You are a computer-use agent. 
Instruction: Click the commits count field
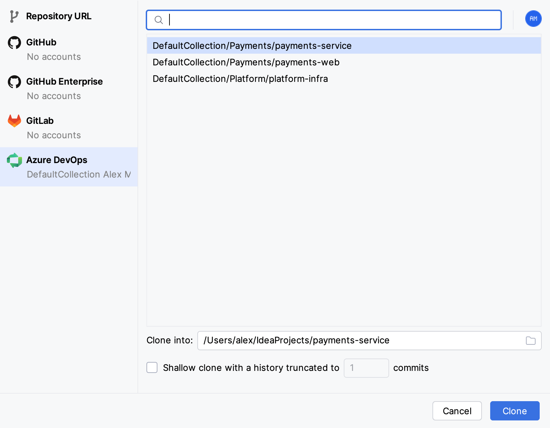click(366, 368)
